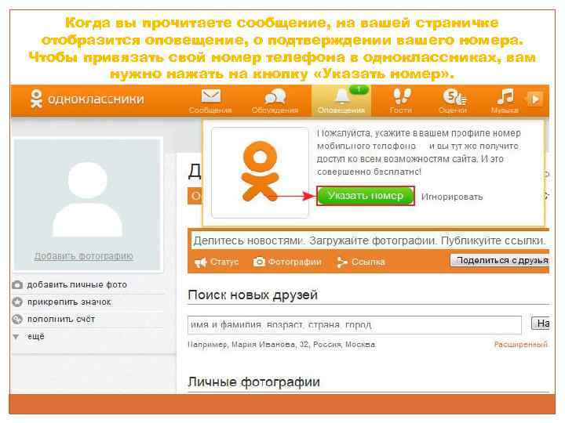Click добавить личные фото link
The image size is (565, 423).
point(77,285)
